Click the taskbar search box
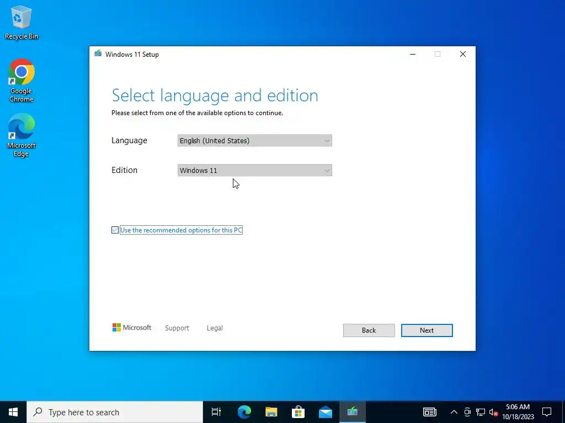This screenshot has width=565, height=423. [x=115, y=412]
